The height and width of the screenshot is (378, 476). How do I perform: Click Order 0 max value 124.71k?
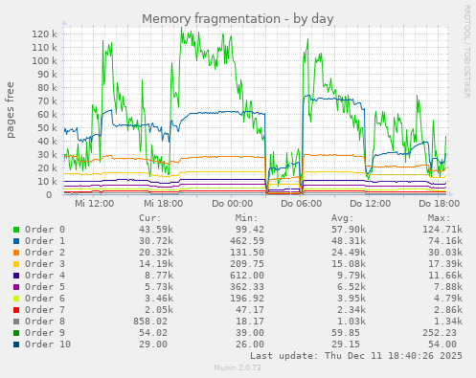[x=442, y=230]
